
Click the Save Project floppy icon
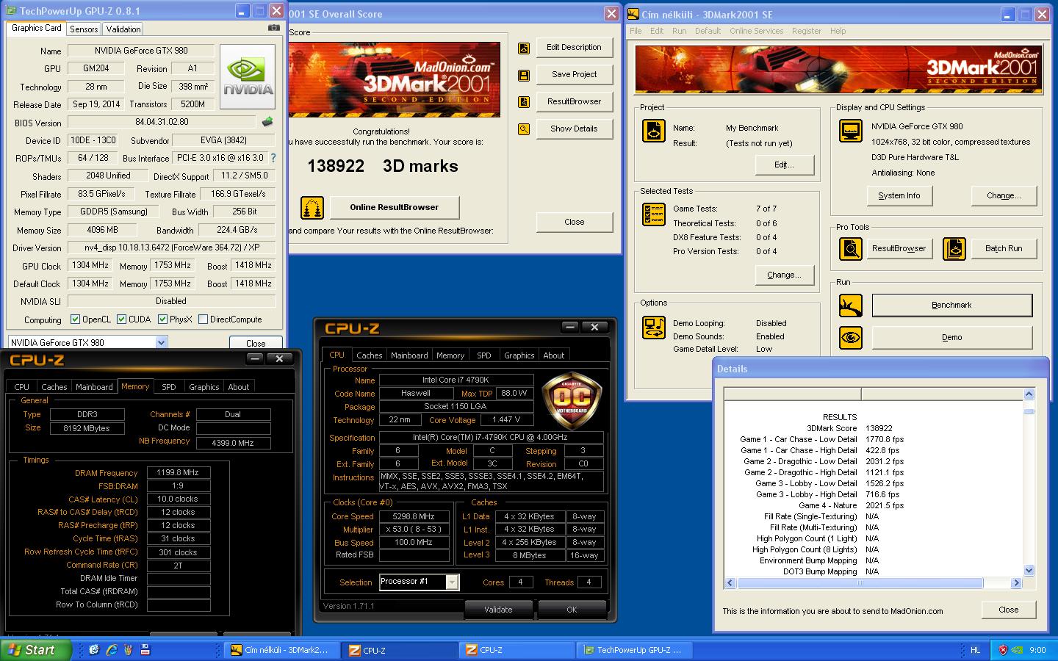(524, 75)
